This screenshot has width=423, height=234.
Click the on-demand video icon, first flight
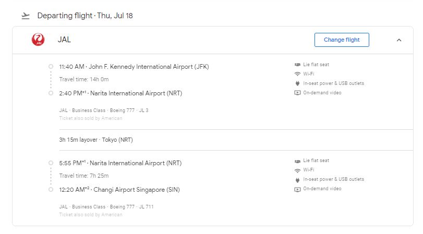297,93
